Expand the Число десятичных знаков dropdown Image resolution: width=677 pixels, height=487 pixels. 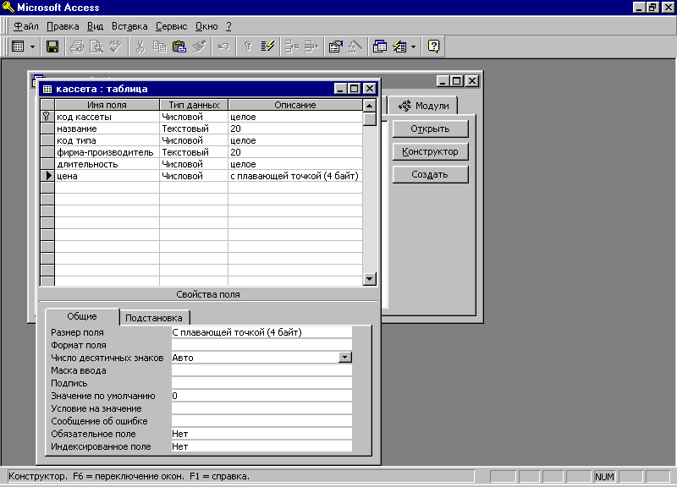(344, 357)
